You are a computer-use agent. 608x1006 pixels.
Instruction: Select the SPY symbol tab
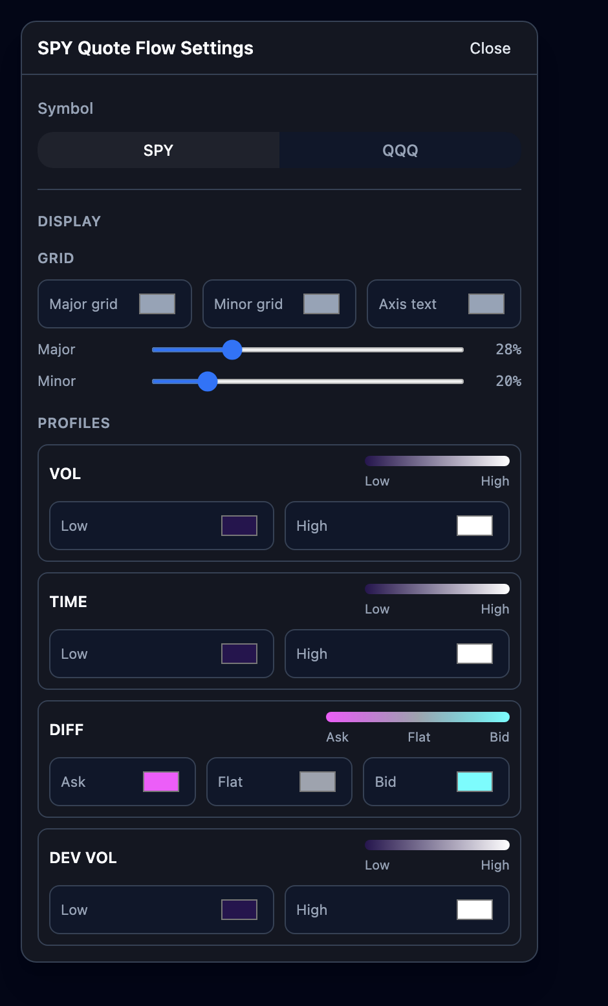point(158,150)
